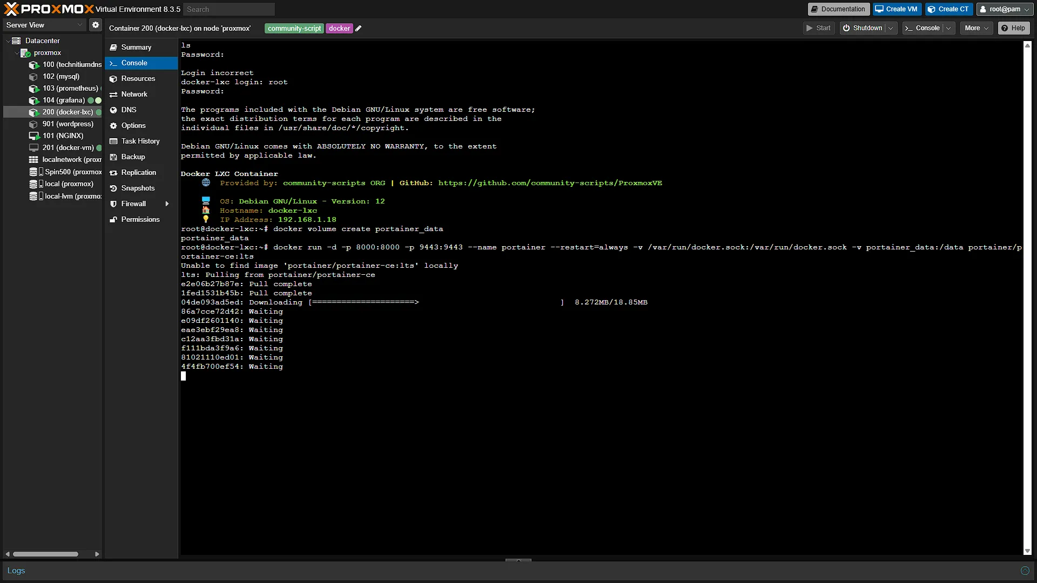Click the Proxmox logo
1037x583 pixels.
49,9
